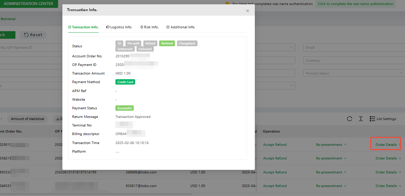The width and height of the screenshot is (405, 196).
Task: Expand Re-presentment for 930617@koko.com row
Action: (331, 186)
